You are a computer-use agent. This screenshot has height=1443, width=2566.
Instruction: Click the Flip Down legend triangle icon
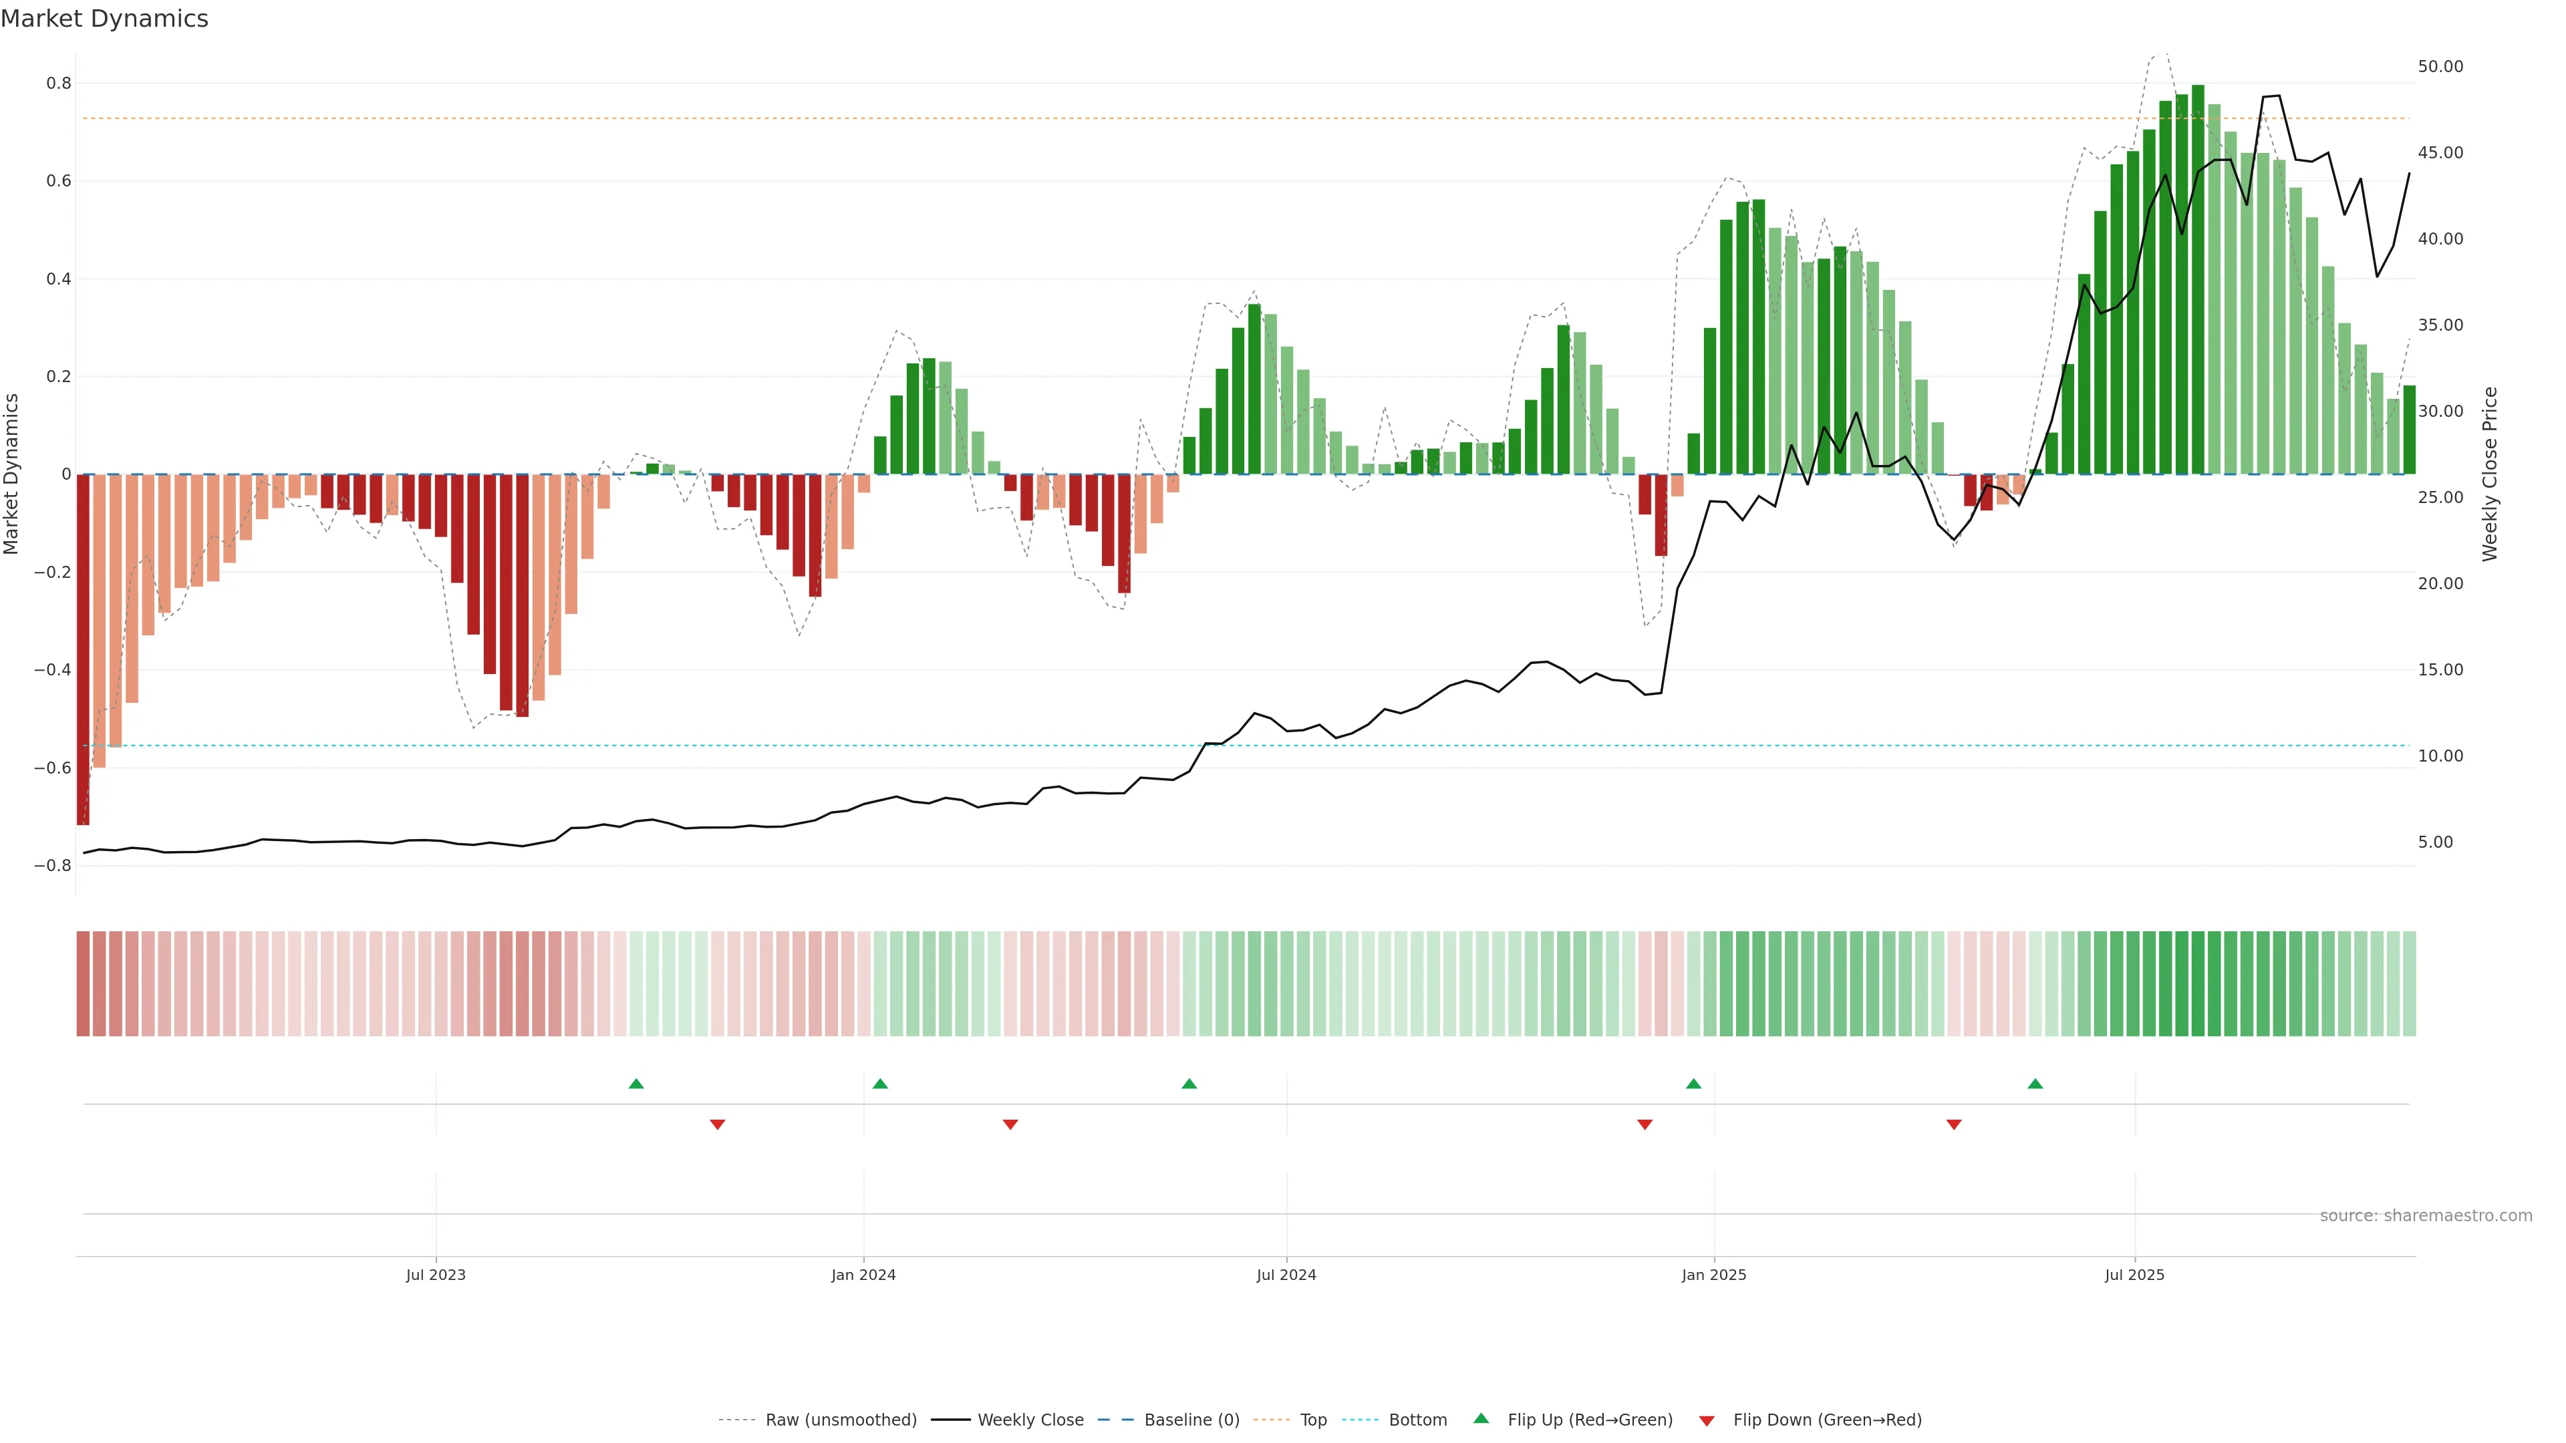point(1707,1420)
